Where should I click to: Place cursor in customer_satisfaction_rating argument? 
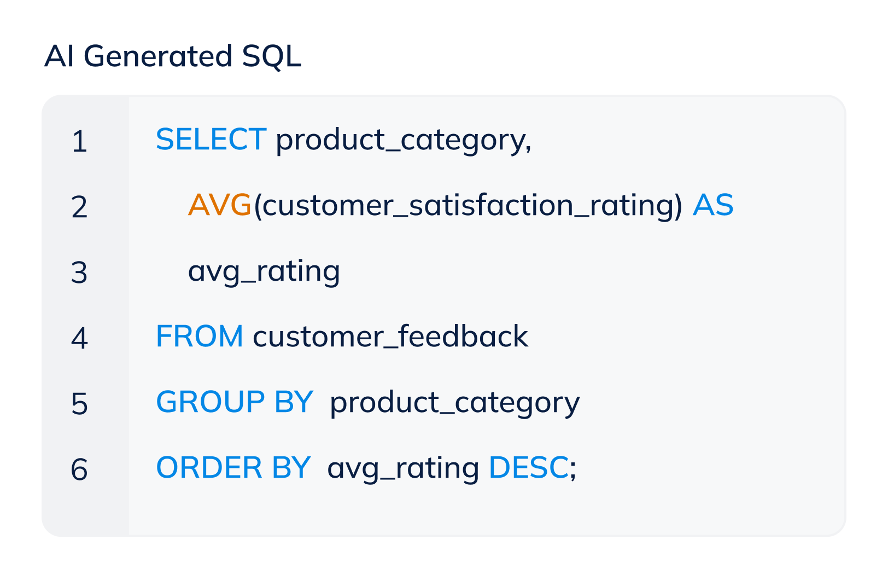tap(468, 206)
